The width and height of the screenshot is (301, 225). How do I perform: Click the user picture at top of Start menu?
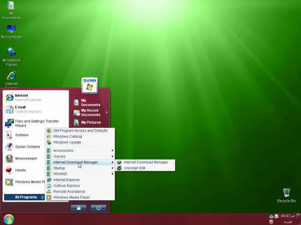90,86
